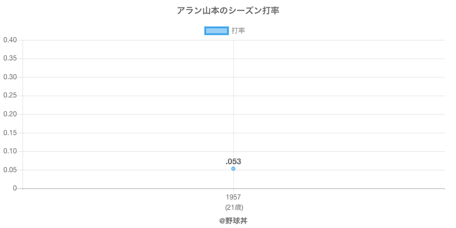Click the blue 打率 legend color box

tap(216, 31)
